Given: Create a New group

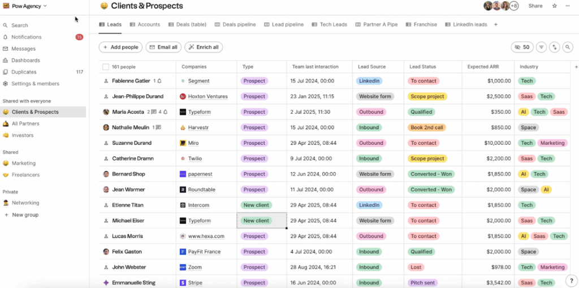Looking at the screenshot, I should coord(25,215).
